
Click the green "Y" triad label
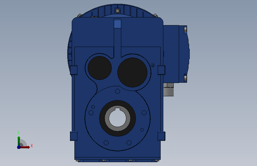(x=19, y=133)
